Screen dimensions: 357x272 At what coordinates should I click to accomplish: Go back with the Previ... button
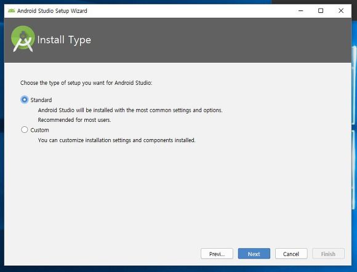pos(217,254)
